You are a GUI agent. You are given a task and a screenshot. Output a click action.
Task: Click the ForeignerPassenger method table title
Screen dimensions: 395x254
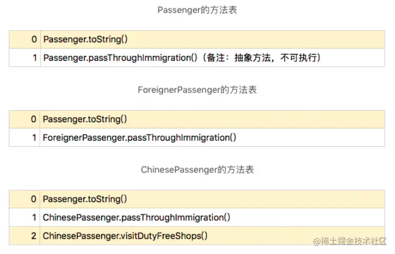[x=197, y=90]
